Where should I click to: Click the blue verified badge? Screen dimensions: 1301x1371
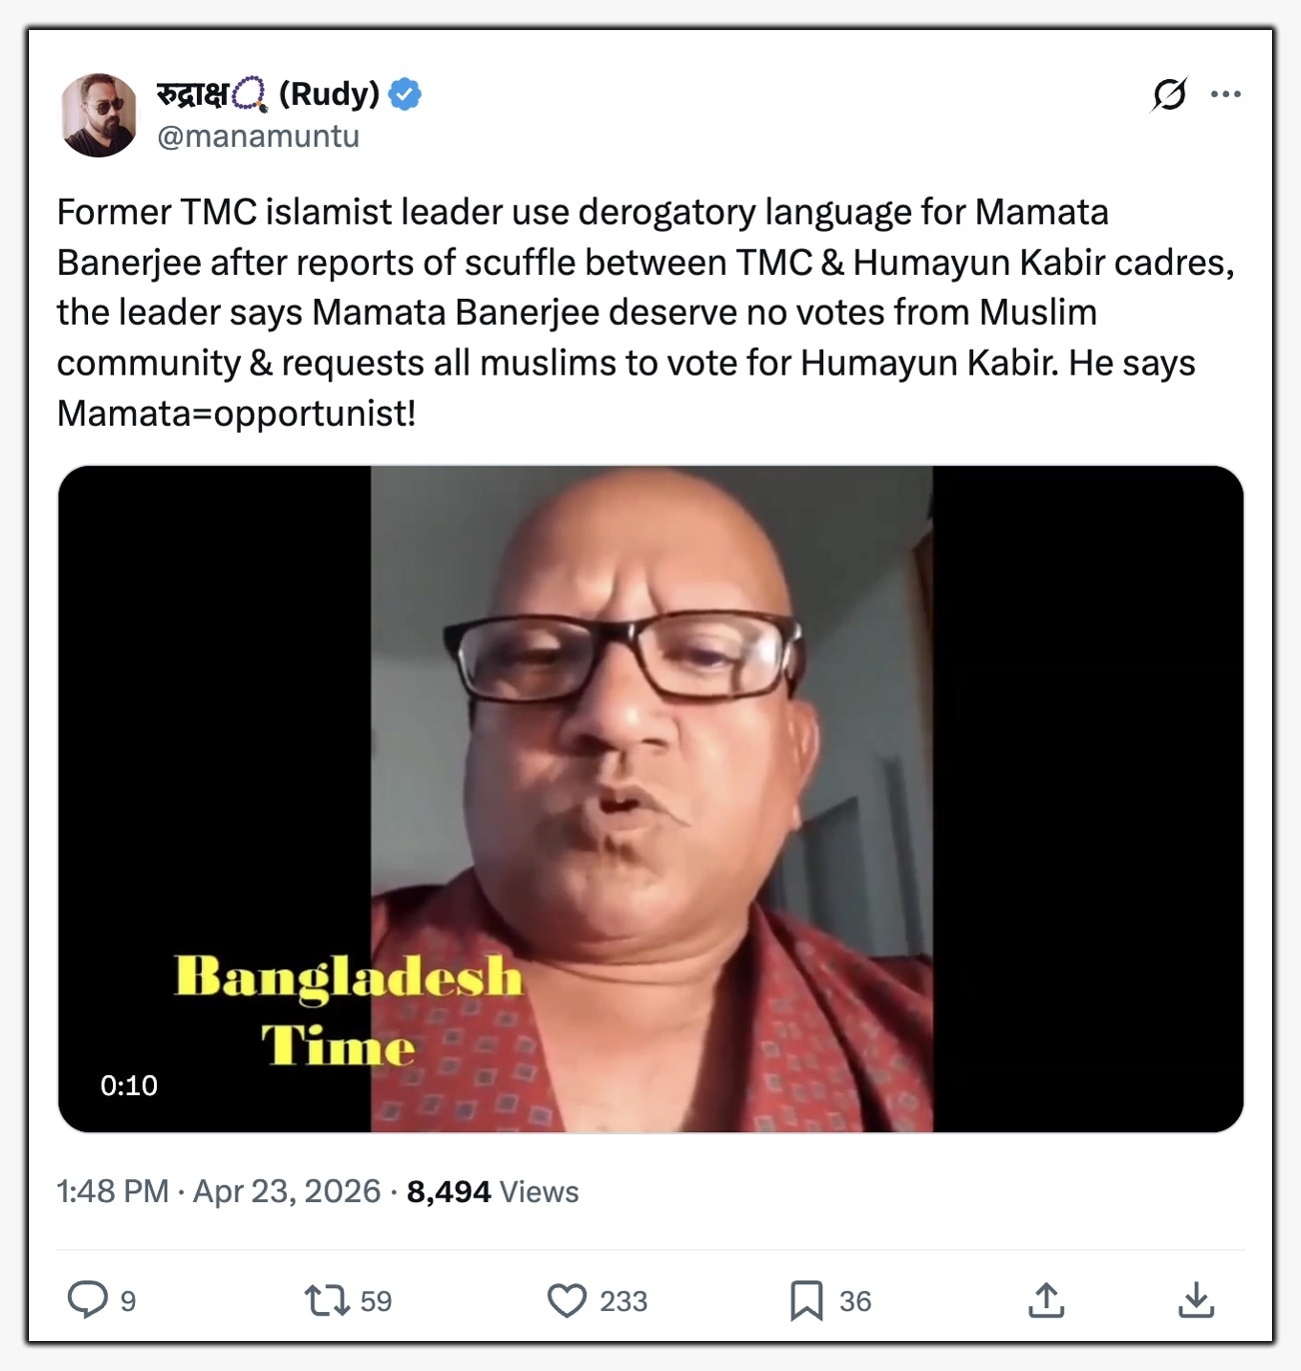tap(405, 94)
